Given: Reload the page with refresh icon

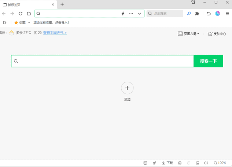Looking at the screenshot, I should [21, 14].
